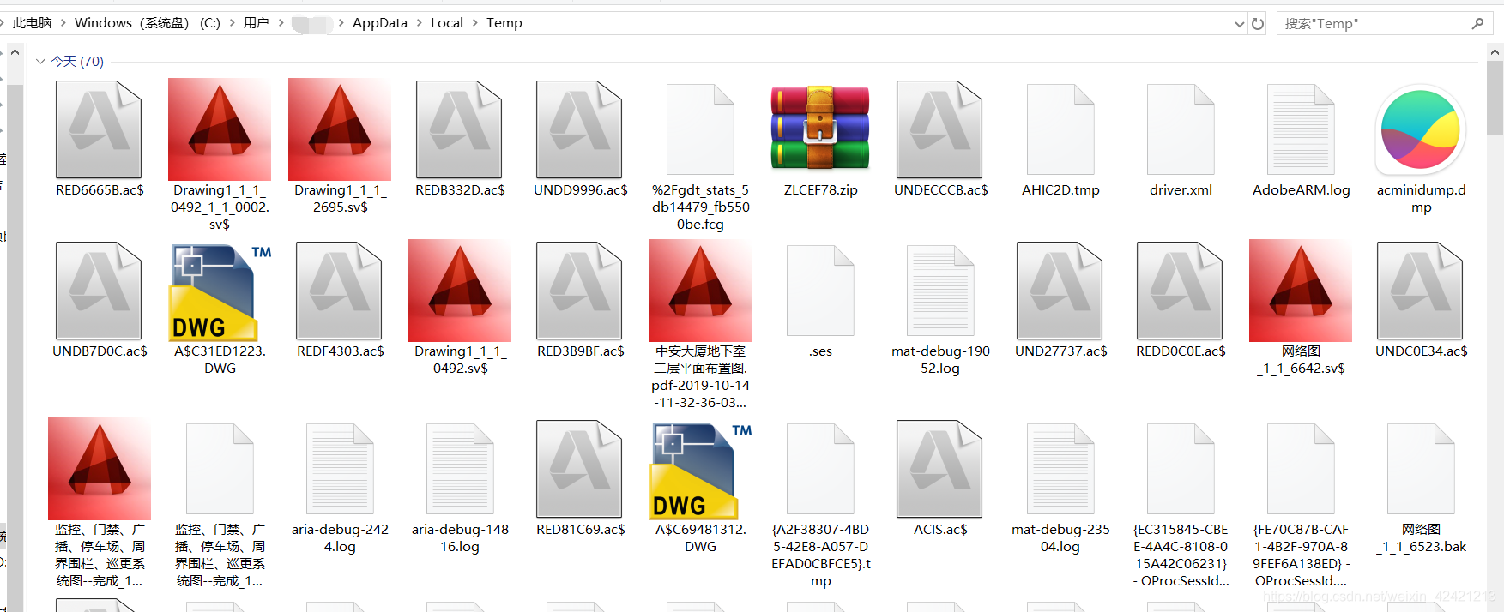
Task: Click the AdobeARM.log file name
Action: [x=1301, y=190]
